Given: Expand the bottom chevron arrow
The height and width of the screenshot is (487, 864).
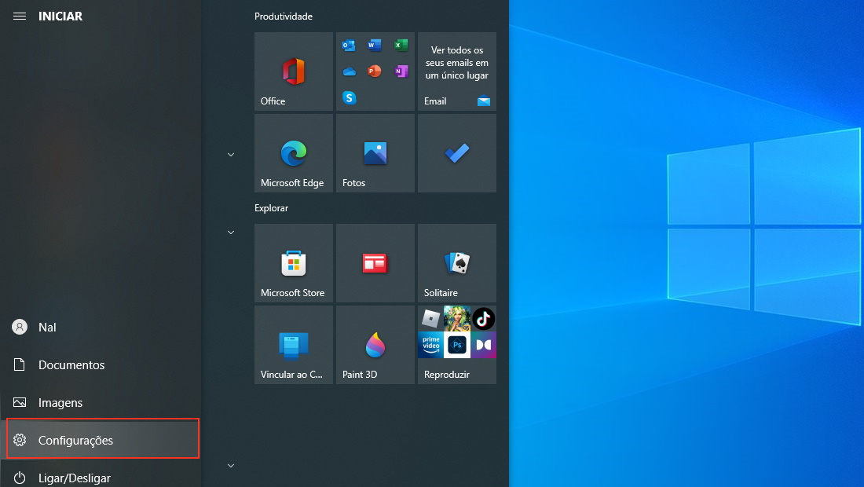Looking at the screenshot, I should [x=231, y=466].
